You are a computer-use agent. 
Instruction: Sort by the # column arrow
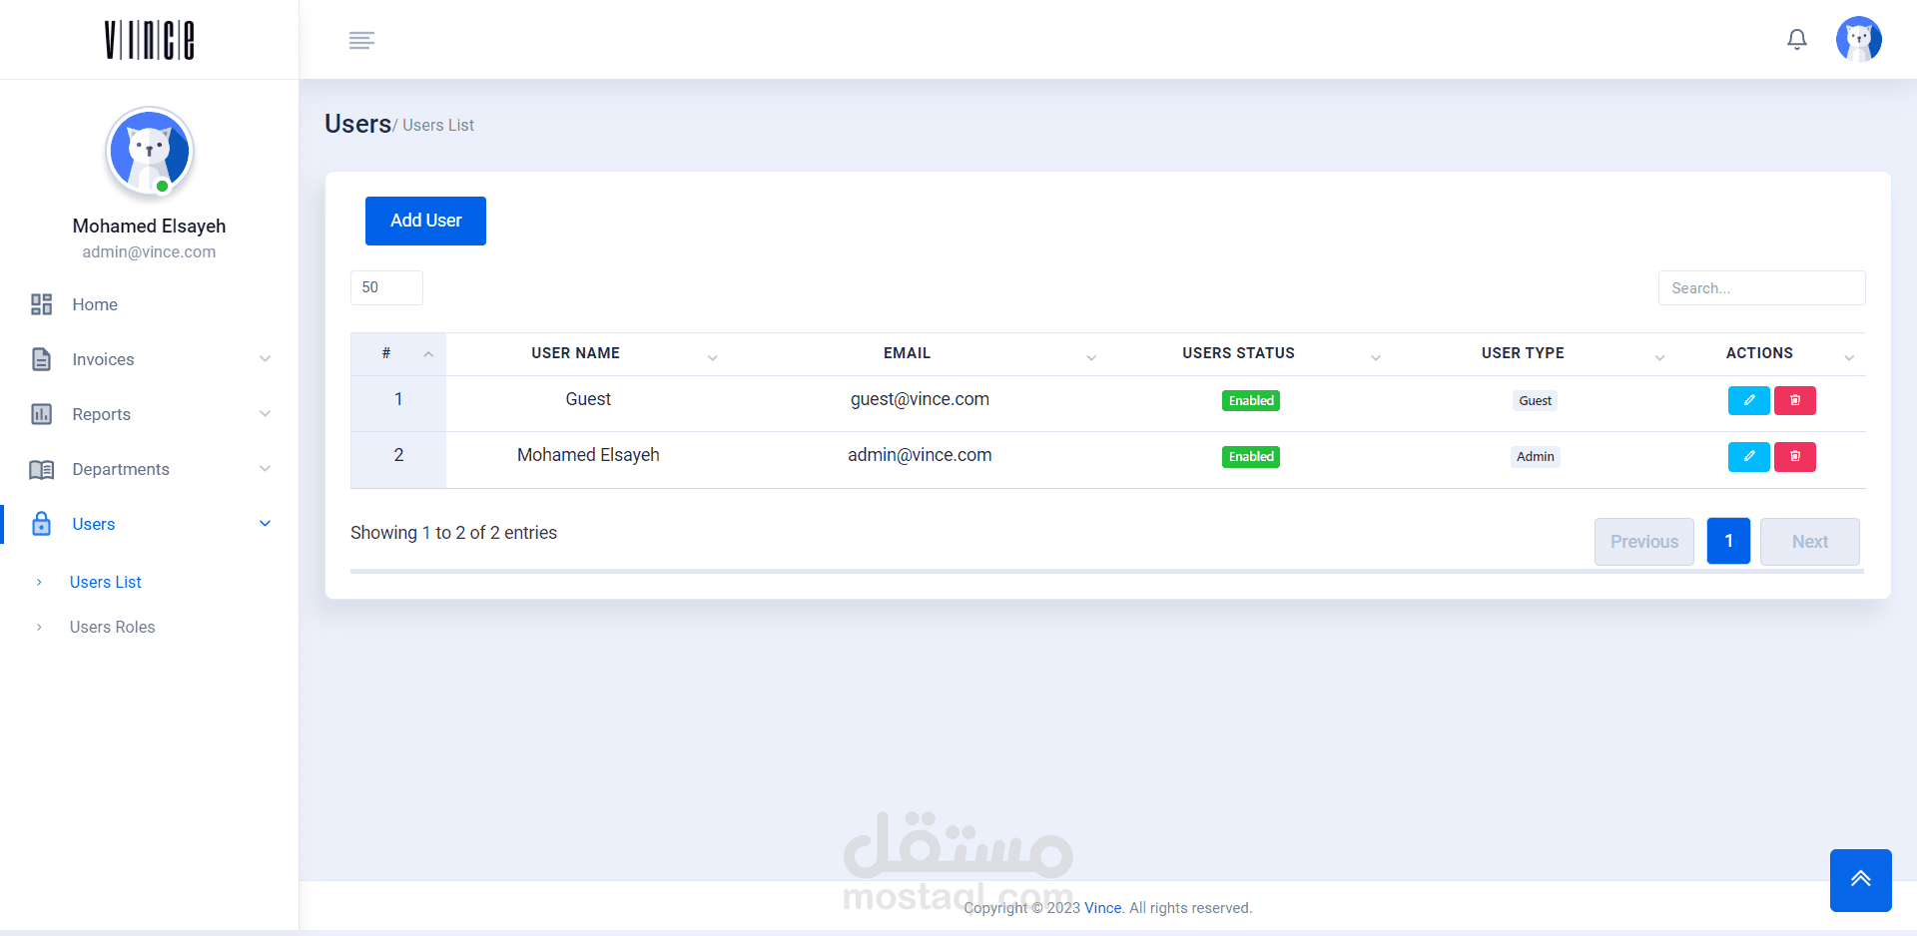[x=428, y=354]
